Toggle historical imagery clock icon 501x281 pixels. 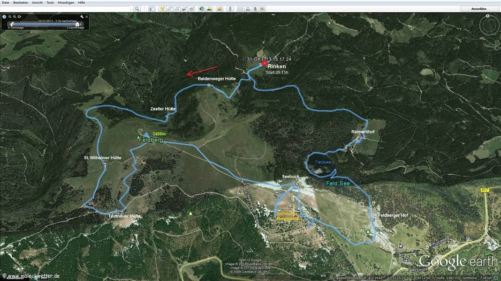point(202,9)
